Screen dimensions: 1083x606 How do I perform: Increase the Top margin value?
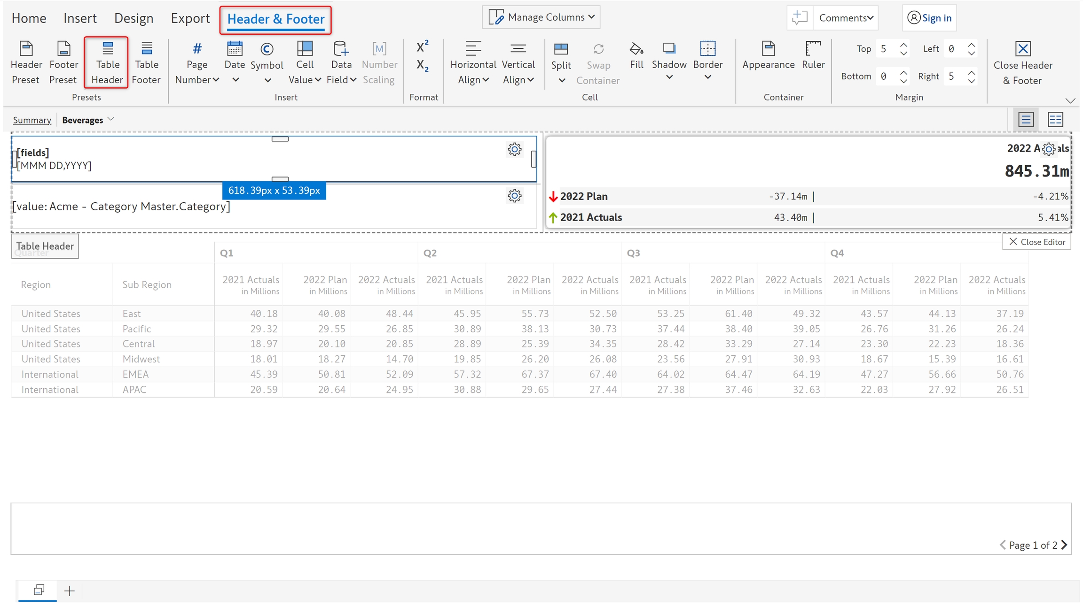tap(903, 45)
